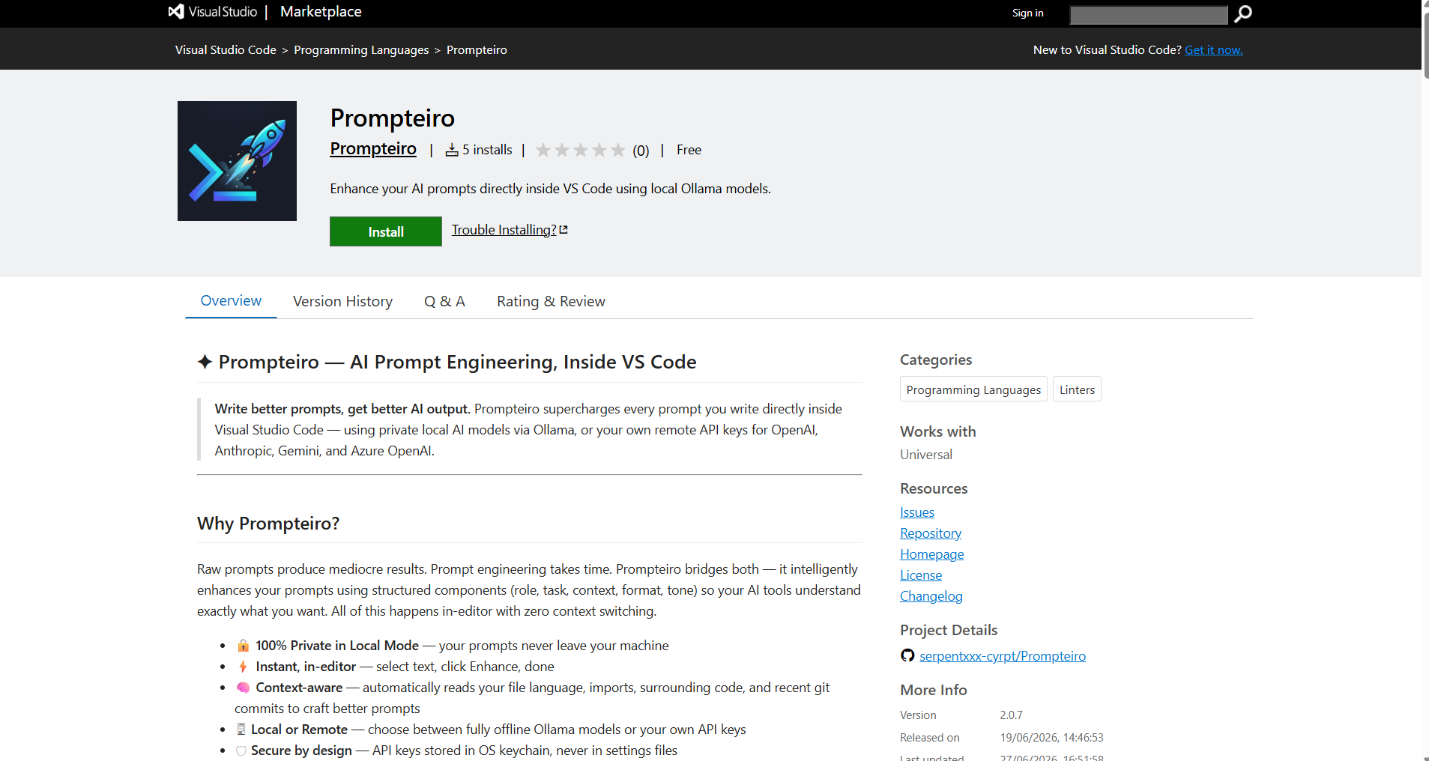The height and width of the screenshot is (761, 1429).
Task: Click the Prompteiro breadcrumb text
Action: tap(477, 49)
